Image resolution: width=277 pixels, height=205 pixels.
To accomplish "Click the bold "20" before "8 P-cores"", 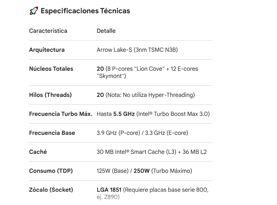I will click(100, 69).
